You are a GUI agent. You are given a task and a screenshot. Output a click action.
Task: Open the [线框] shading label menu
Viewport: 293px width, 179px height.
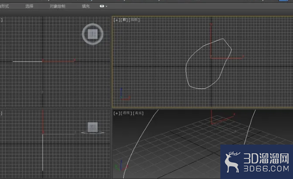tap(134, 20)
